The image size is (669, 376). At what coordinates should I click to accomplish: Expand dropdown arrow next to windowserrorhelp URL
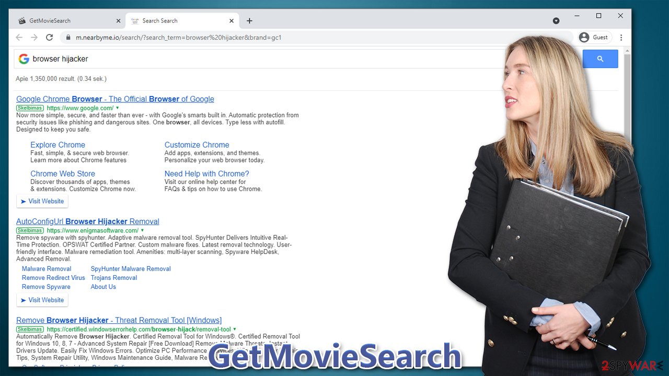235,329
